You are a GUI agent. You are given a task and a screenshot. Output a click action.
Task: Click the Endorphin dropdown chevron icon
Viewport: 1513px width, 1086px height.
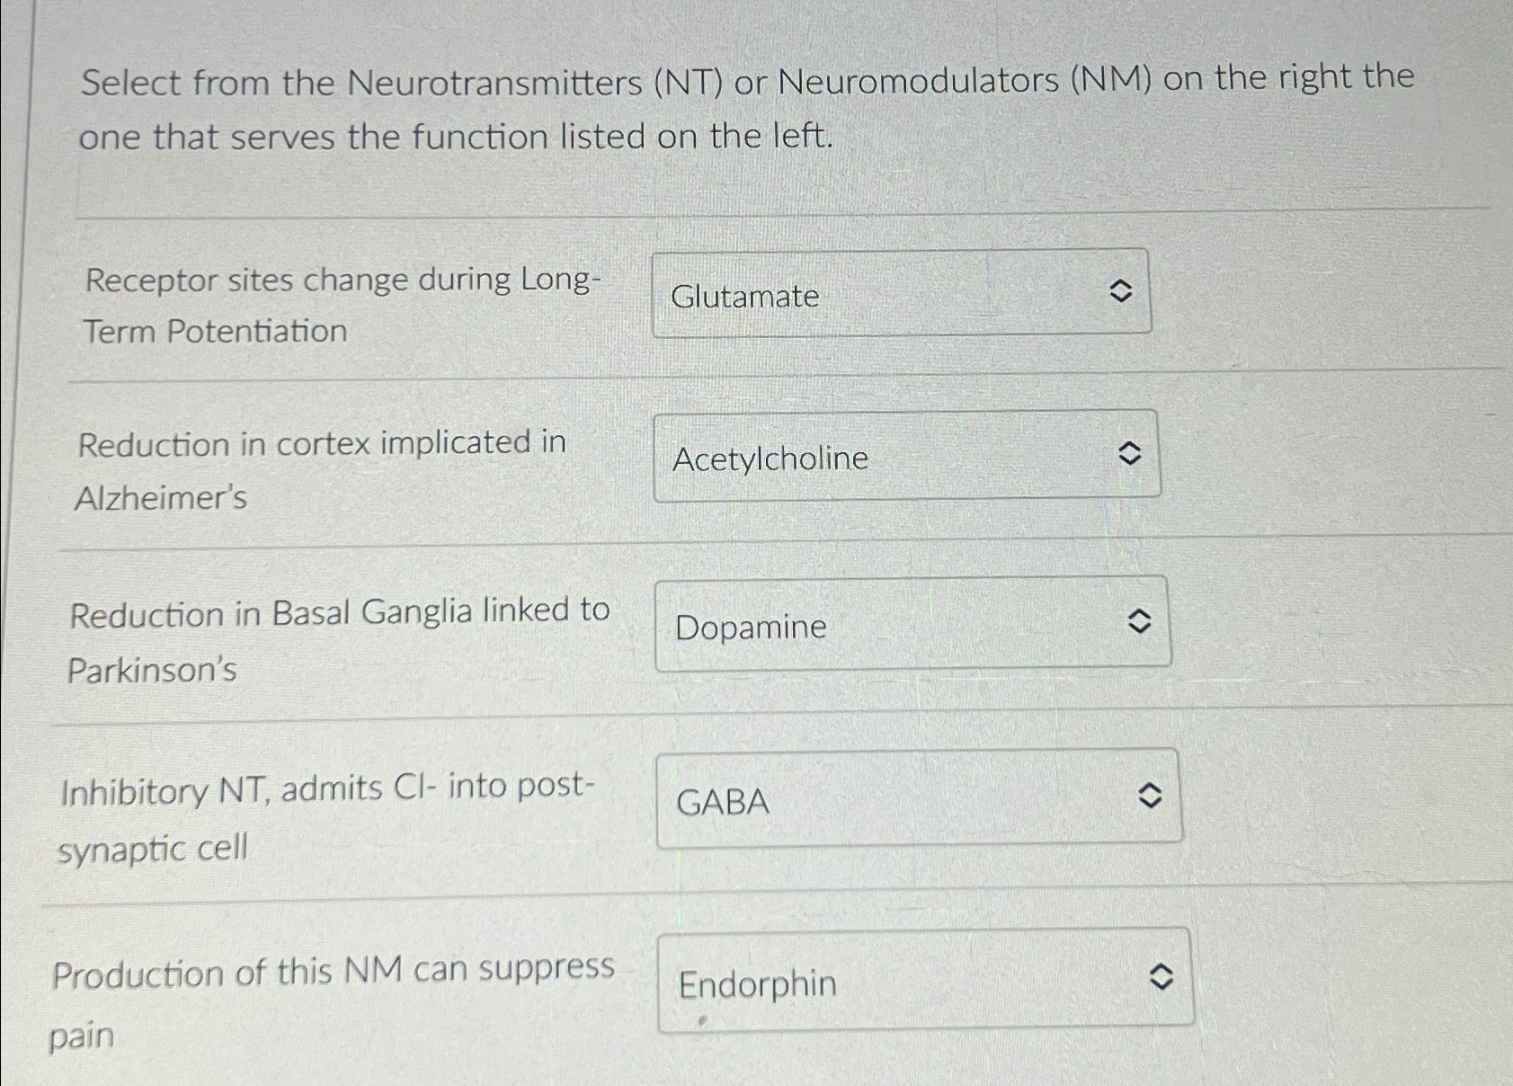click(x=1161, y=977)
